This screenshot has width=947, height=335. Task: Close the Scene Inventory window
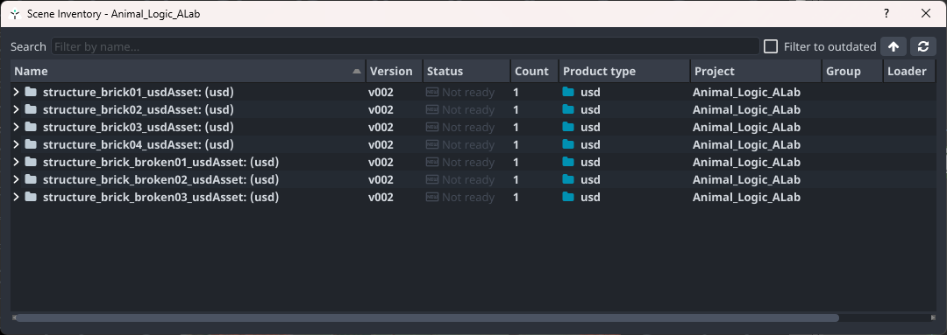926,13
